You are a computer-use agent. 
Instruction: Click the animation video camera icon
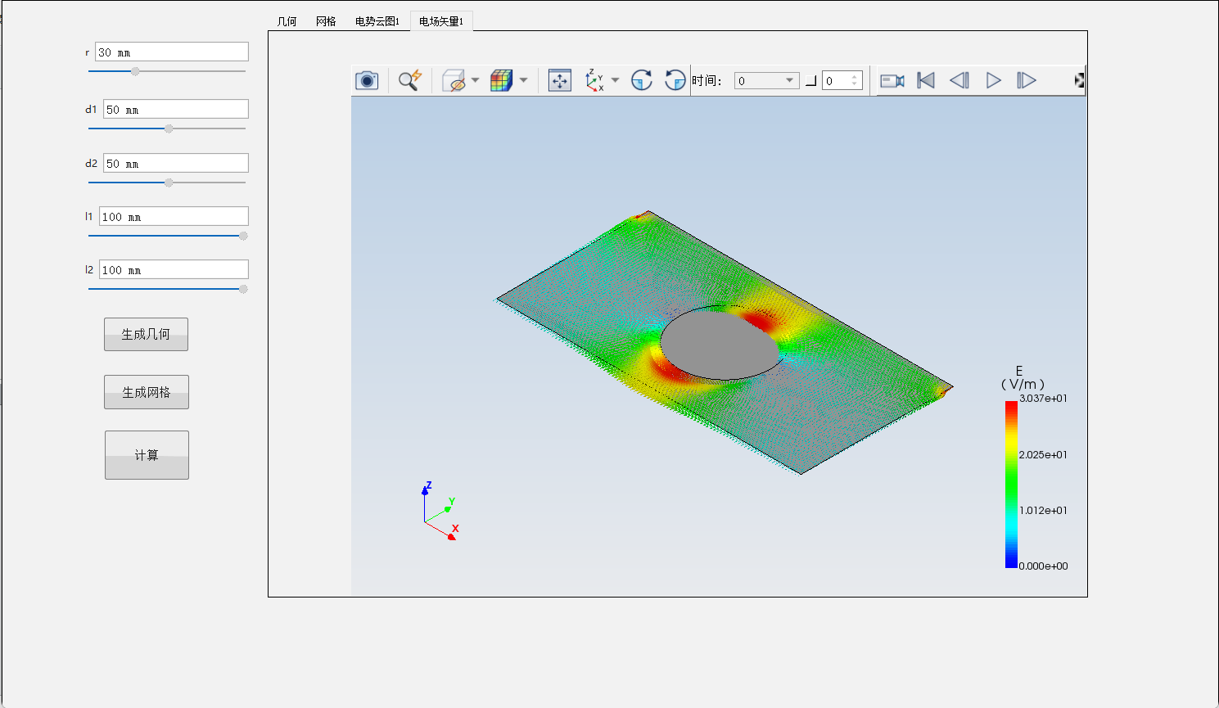892,80
